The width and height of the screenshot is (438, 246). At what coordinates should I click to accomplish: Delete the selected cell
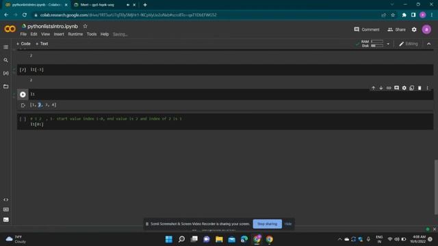point(420,88)
